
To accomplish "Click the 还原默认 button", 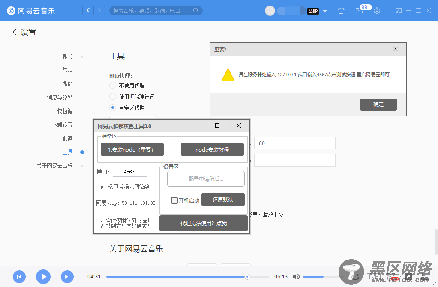I will pos(223,200).
